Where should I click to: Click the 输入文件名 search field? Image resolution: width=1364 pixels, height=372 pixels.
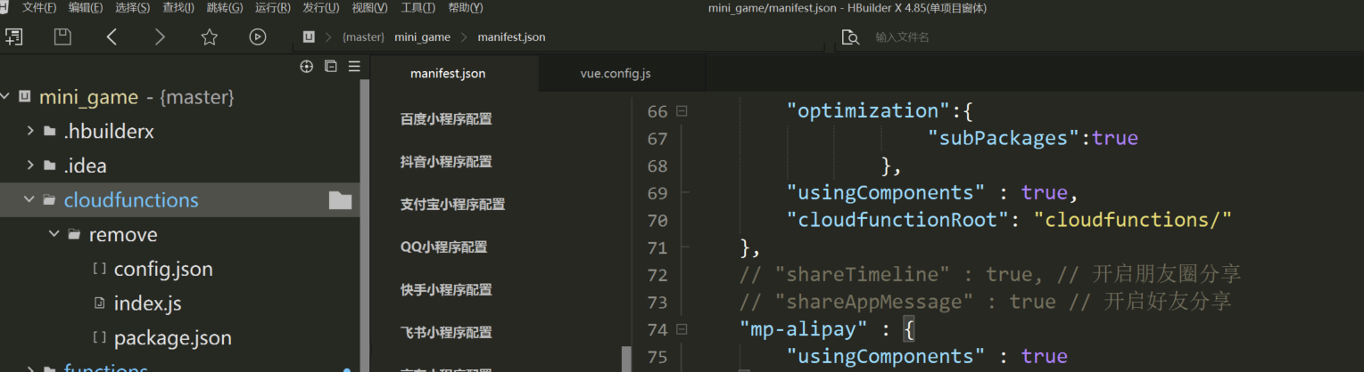[x=981, y=37]
